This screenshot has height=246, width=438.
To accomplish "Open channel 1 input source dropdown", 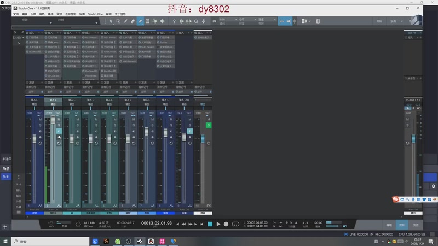I will click(34, 100).
